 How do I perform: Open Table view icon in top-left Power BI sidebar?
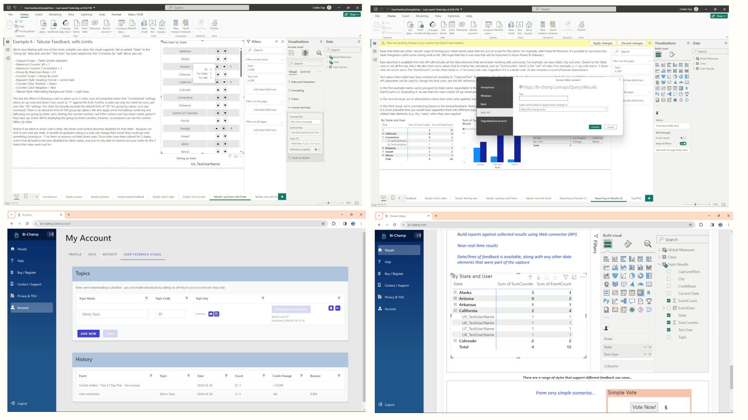tap(8, 50)
